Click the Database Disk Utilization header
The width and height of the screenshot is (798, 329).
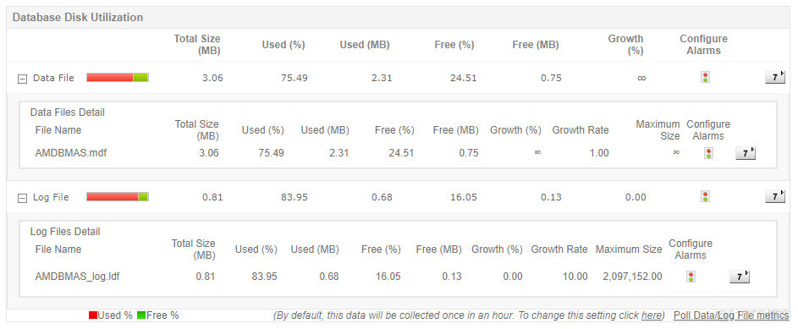[78, 17]
